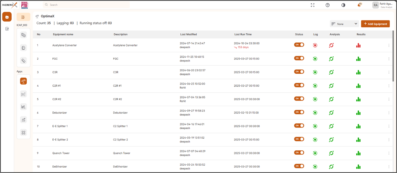This screenshot has height=173, width=397.
Task: Open the None sort dropdown
Action: (x=345, y=24)
